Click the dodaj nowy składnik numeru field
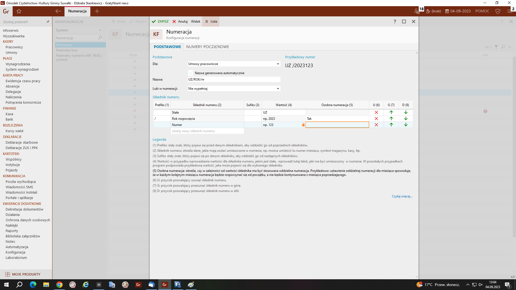Screen dimensions: 516x290 coord(207,131)
